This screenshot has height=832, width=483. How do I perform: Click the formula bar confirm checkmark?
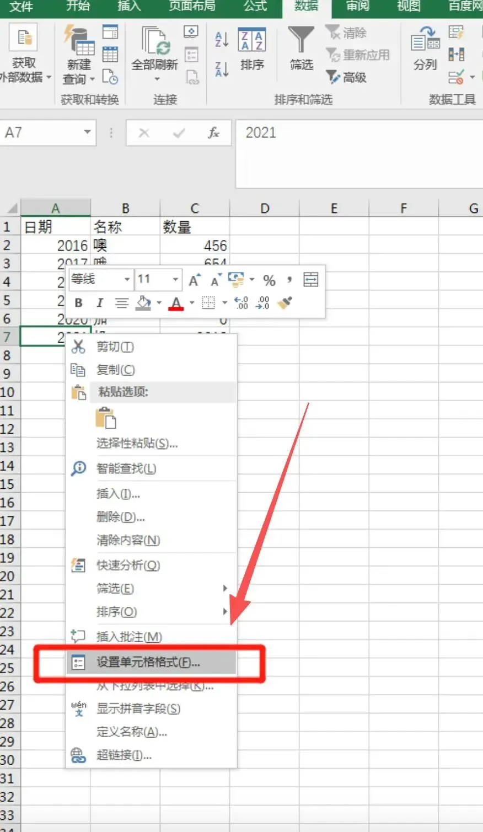(179, 133)
